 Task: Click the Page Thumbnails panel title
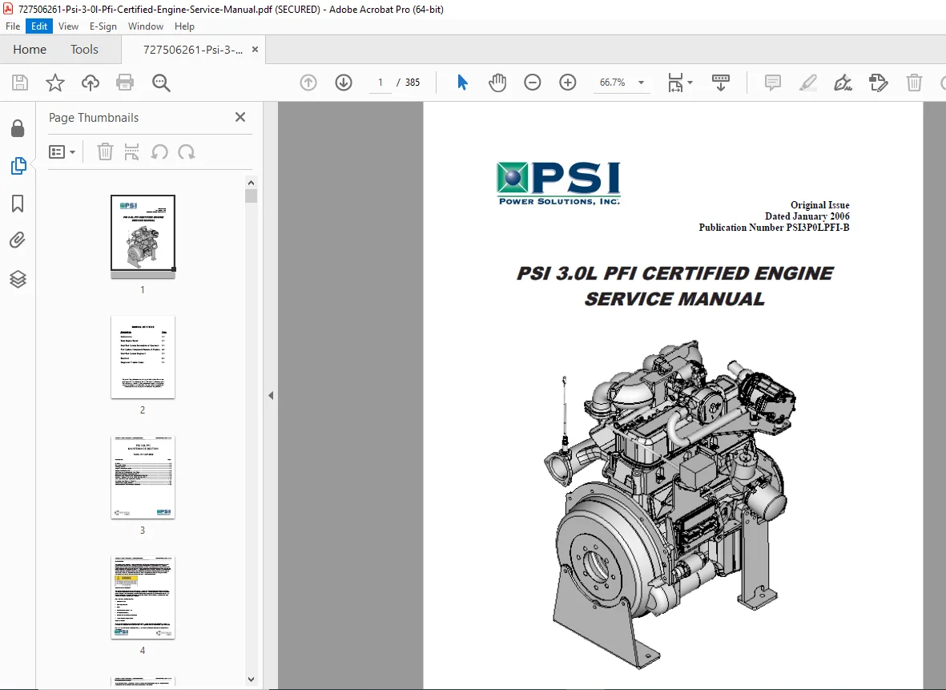click(x=94, y=118)
